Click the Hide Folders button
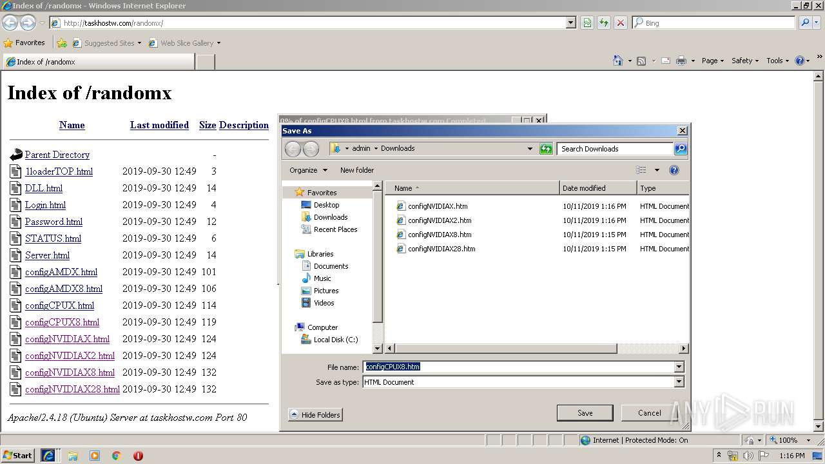Screen dimensions: 825x464 [x=315, y=415]
